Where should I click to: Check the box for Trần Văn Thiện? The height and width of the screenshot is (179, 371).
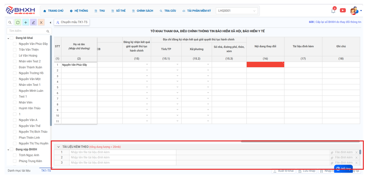[x=15, y=50]
